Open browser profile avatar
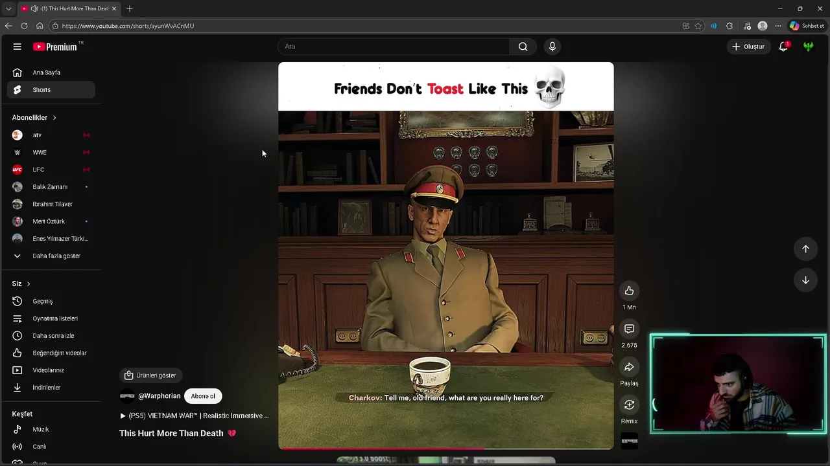Screen dimensions: 830x466 click(x=763, y=26)
